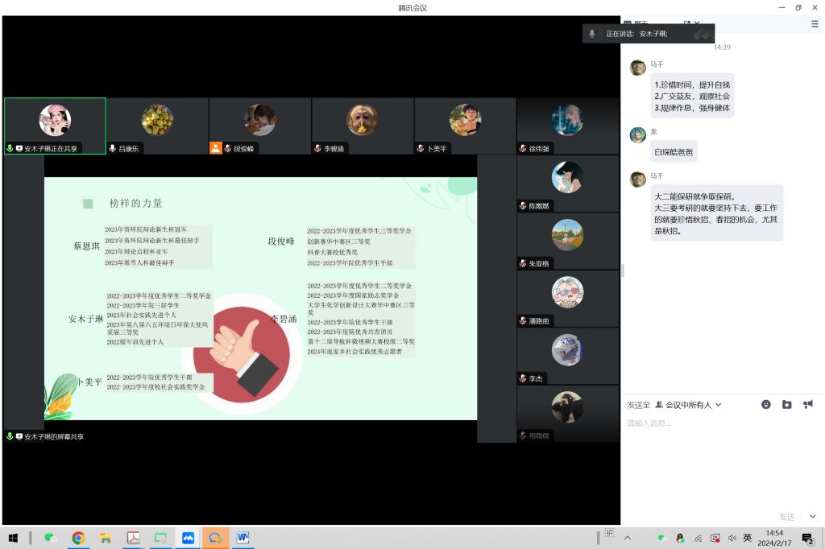Click microphone icon in speaking indicator
The image size is (825, 549).
(592, 34)
